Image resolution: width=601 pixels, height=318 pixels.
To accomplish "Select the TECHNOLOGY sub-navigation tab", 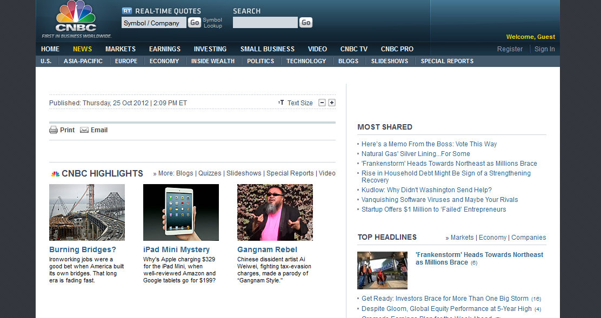I will [306, 61].
